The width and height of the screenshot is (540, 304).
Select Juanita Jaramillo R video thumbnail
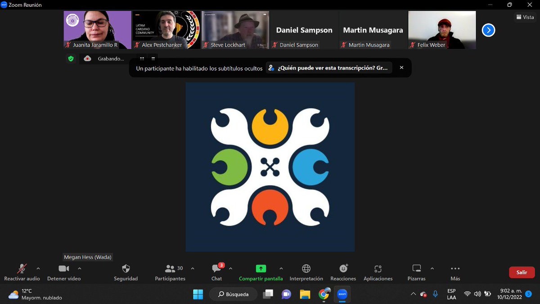coord(97,30)
